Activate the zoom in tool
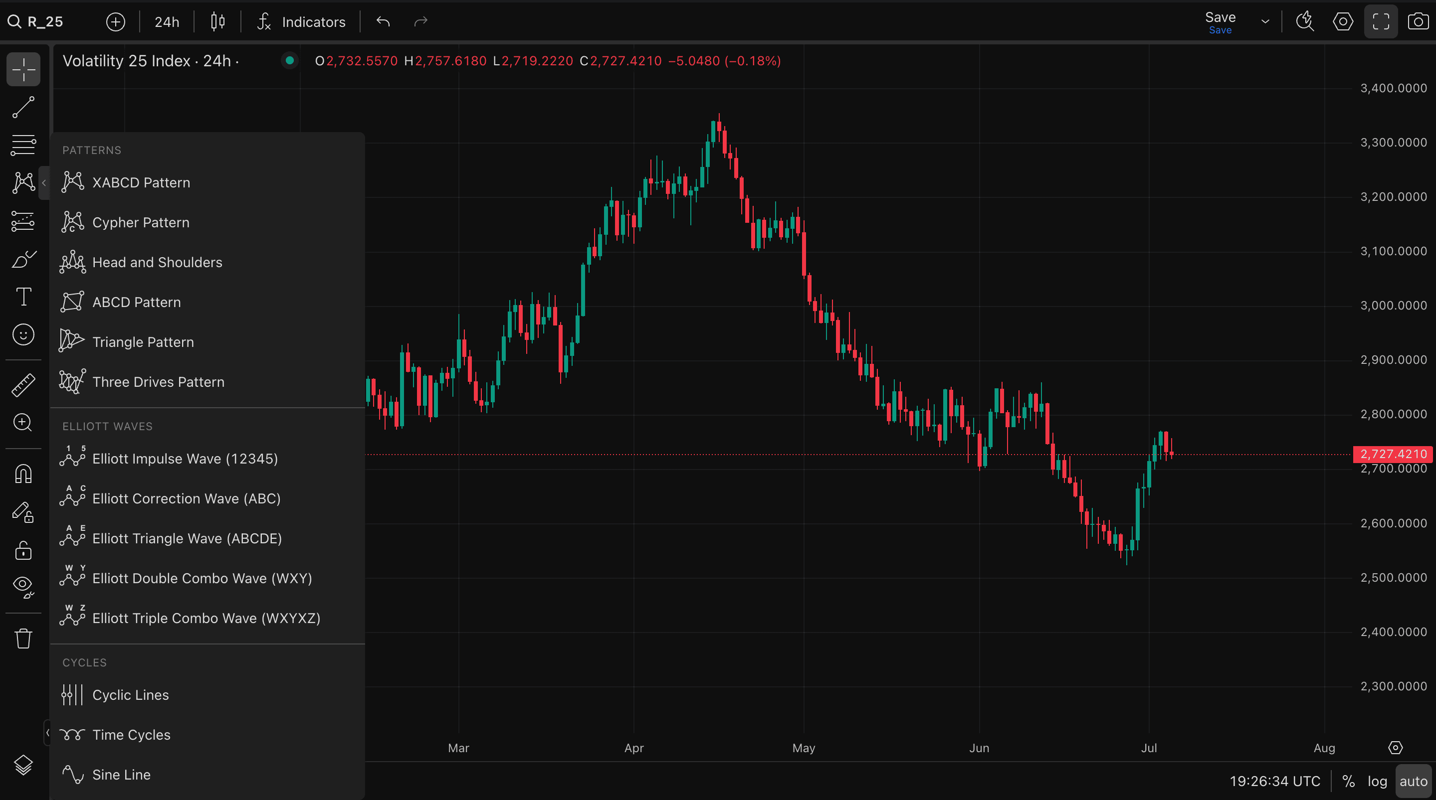The height and width of the screenshot is (800, 1436). pos(23,422)
